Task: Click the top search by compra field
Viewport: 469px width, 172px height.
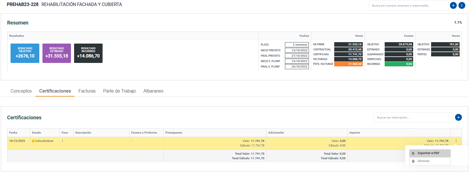Action: pos(408,6)
